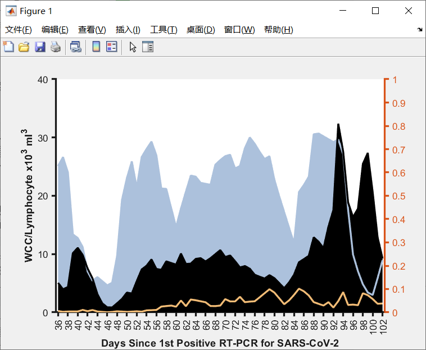
Task: Open the 工具(T) menu
Action: (x=164, y=30)
